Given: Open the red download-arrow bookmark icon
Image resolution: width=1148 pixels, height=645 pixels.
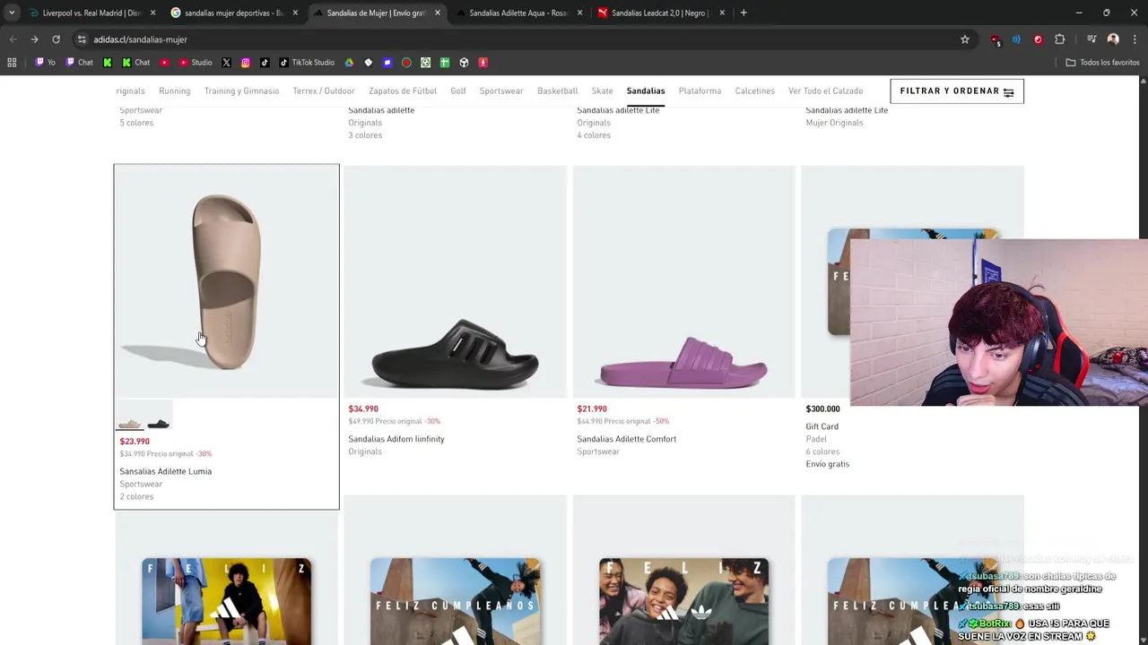Looking at the screenshot, I should [x=483, y=63].
